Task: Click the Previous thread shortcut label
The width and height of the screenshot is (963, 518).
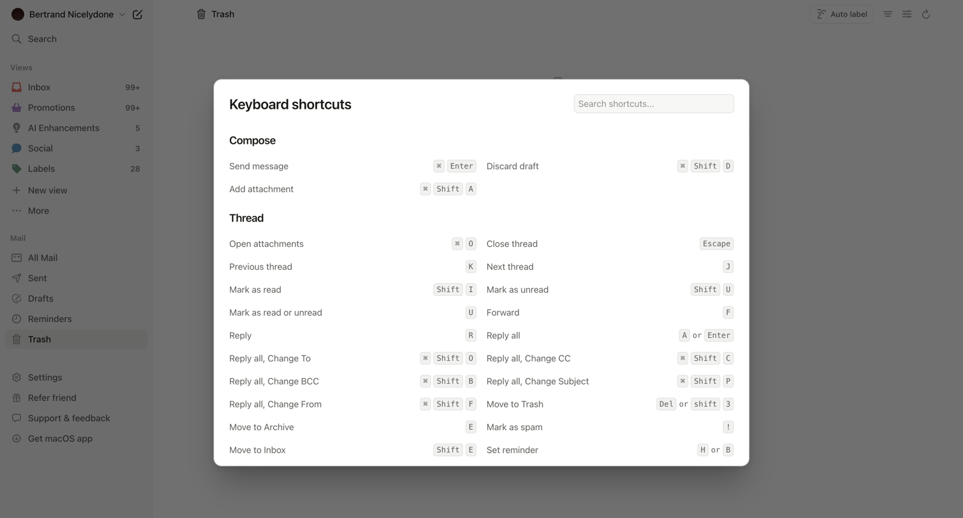Action: click(260, 267)
